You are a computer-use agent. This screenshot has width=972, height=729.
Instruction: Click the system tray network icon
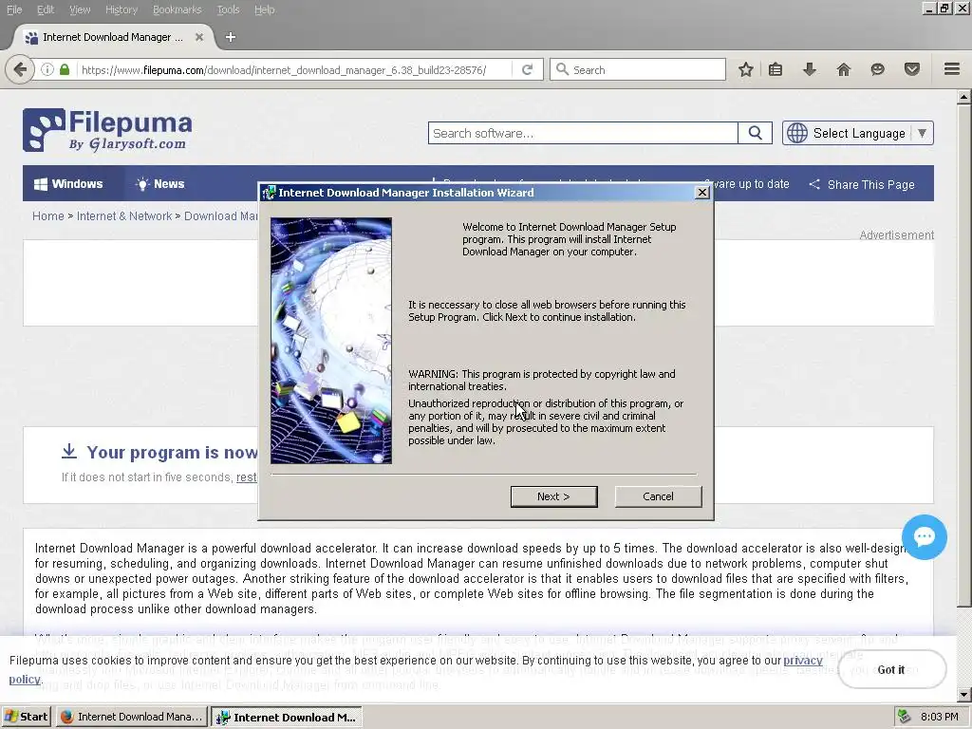point(905,717)
